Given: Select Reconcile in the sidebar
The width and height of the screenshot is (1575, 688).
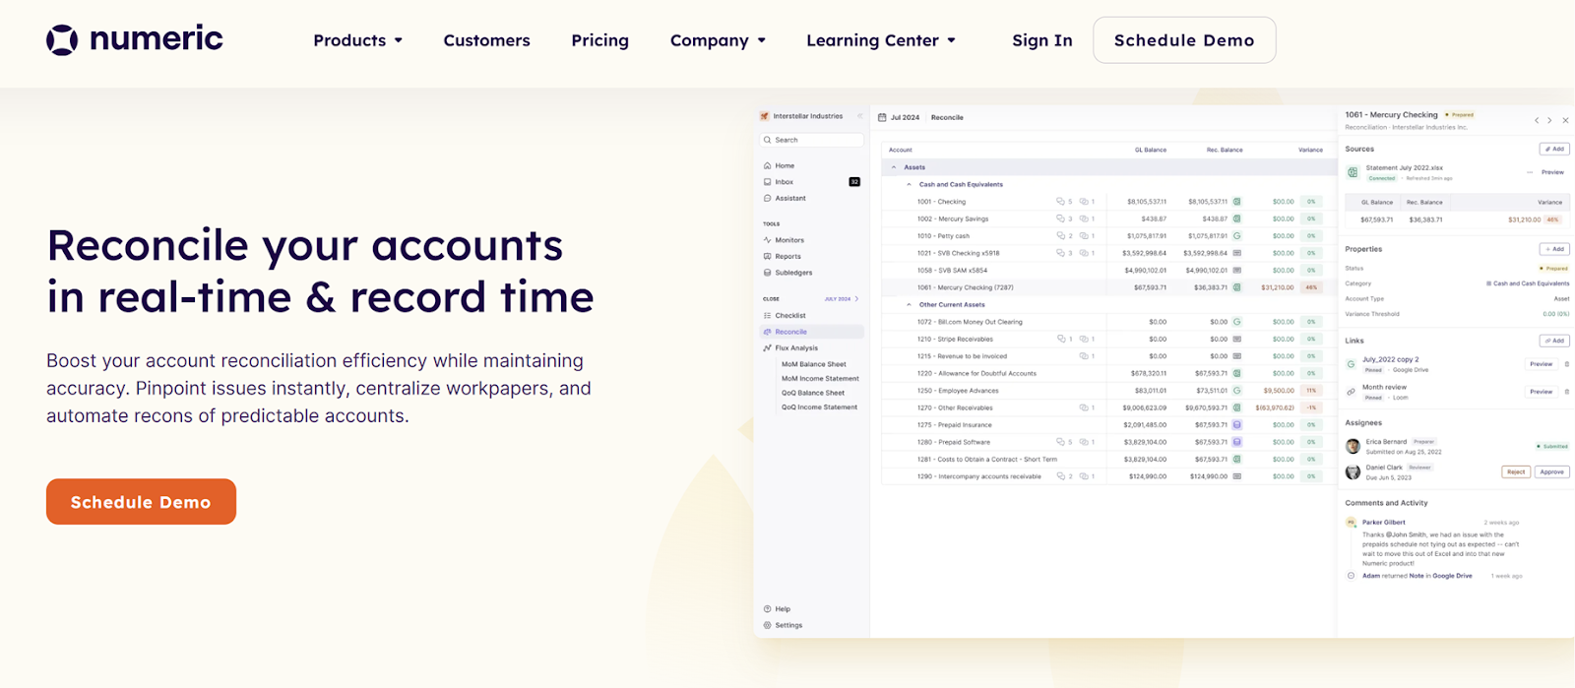Looking at the screenshot, I should pyautogui.click(x=812, y=332).
